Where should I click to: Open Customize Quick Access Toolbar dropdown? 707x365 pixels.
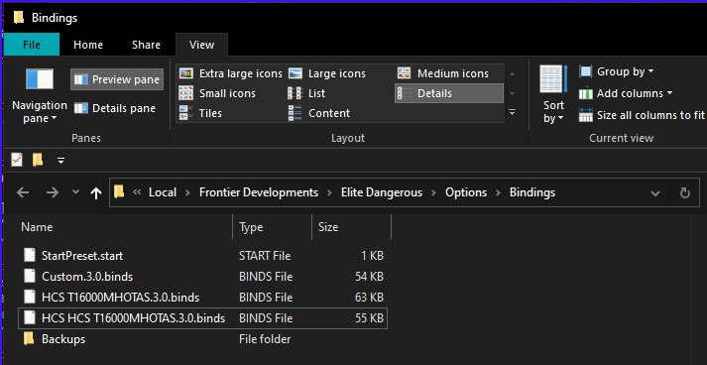click(x=60, y=160)
